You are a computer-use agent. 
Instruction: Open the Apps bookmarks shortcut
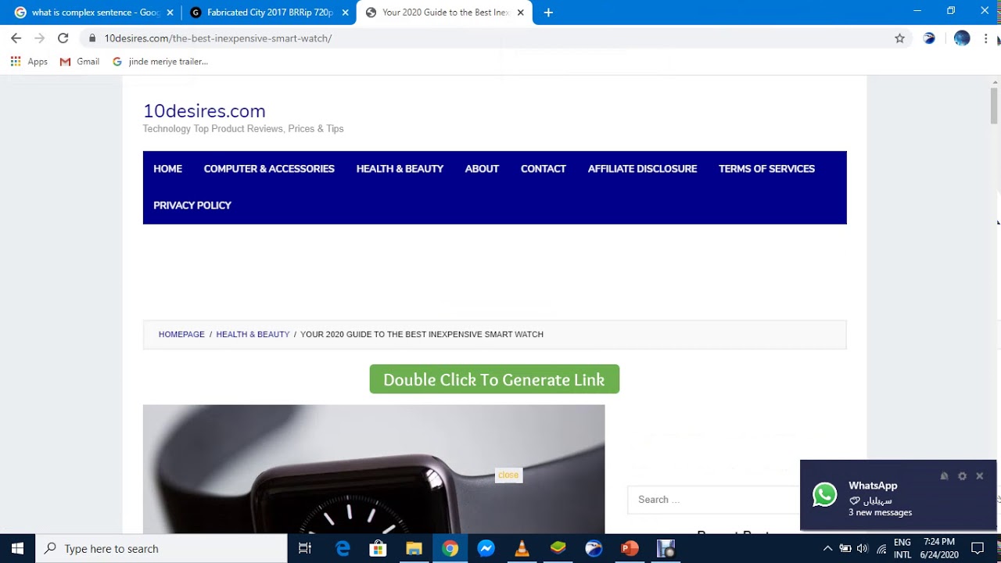click(x=29, y=62)
